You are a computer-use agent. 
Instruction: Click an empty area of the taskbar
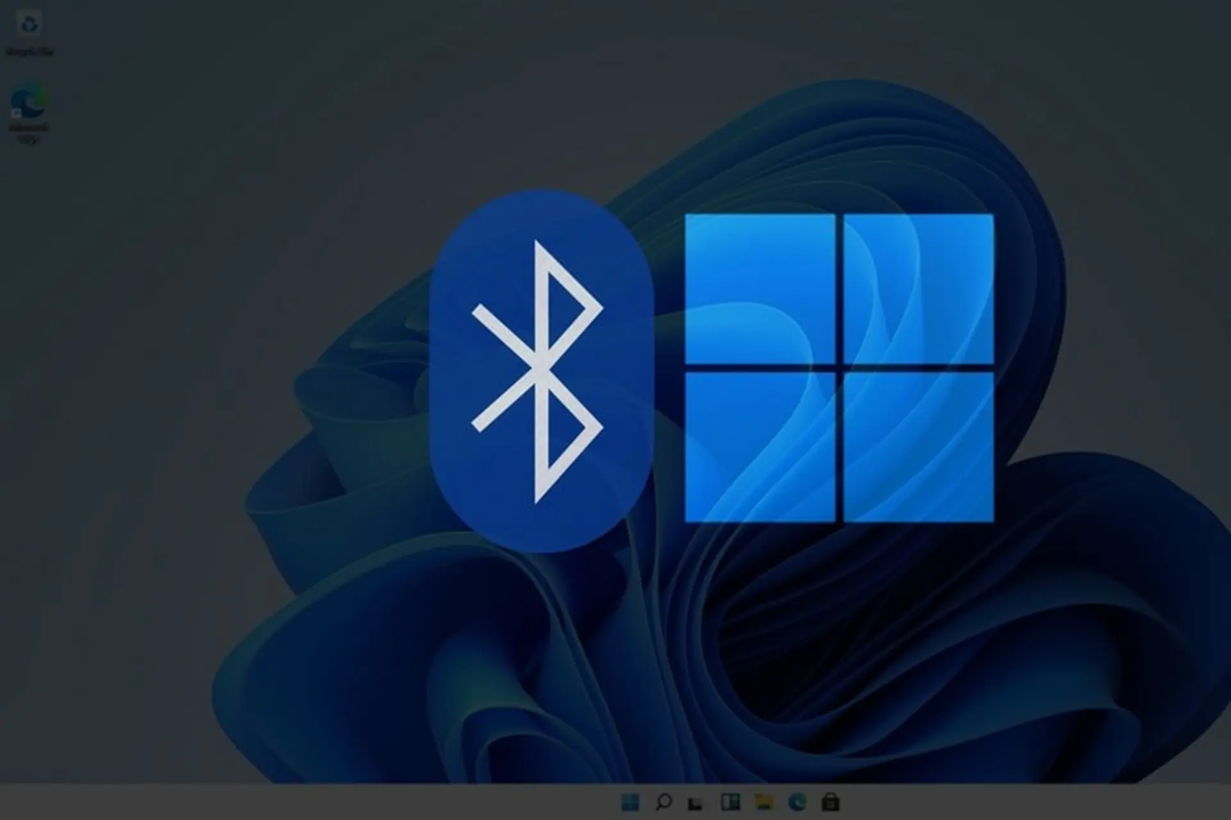[x=385, y=803]
